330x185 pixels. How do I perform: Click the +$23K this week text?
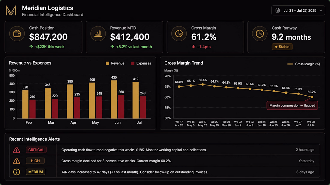tap(50, 47)
